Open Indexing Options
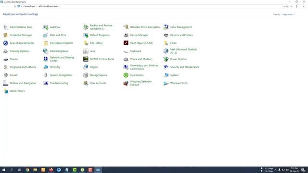Image resolution: width=308 pixels, height=173 pixels. [x=16, y=51]
